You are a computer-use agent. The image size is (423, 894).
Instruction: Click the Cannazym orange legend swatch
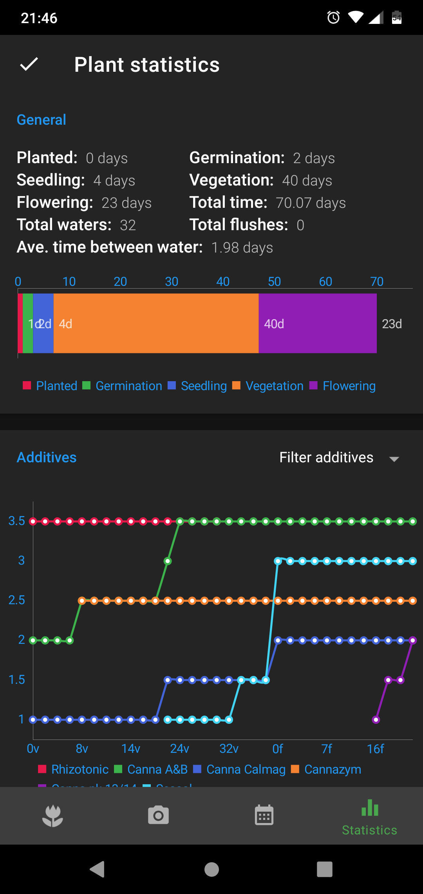click(295, 769)
